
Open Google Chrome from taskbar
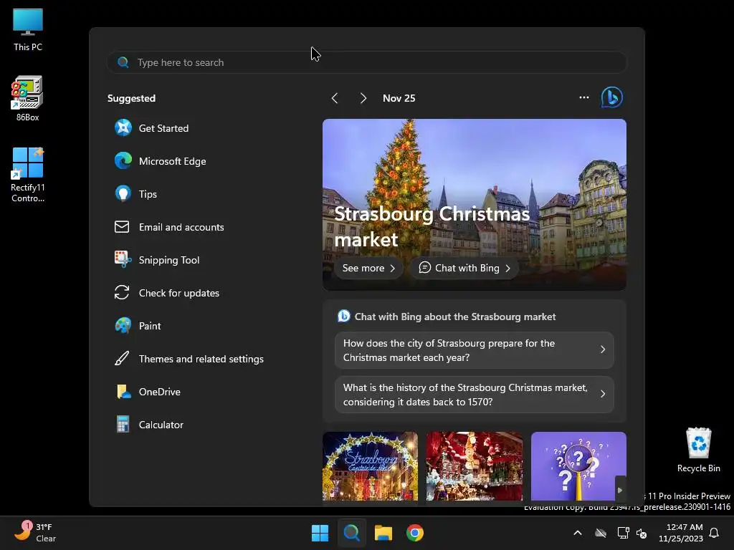tap(415, 533)
